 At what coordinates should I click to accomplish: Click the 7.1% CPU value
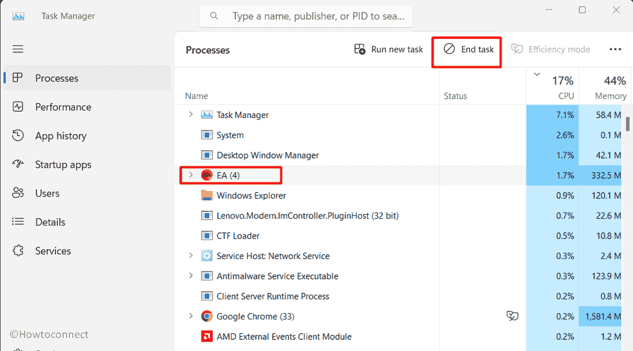[x=565, y=115]
